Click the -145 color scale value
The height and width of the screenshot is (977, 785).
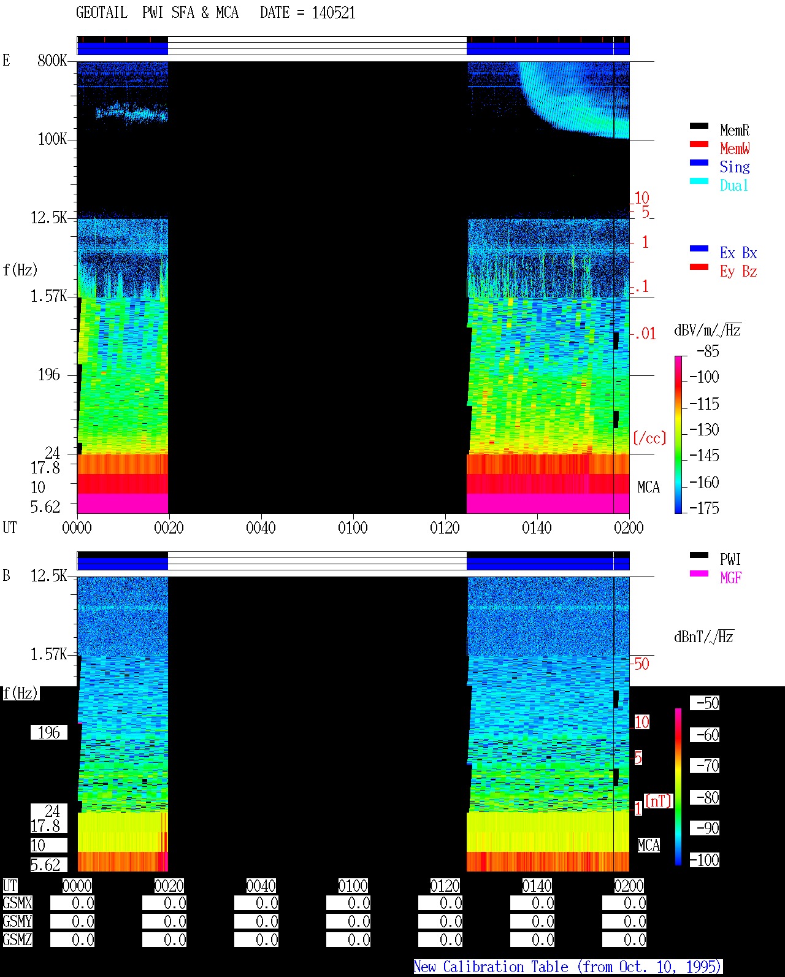[x=704, y=455]
